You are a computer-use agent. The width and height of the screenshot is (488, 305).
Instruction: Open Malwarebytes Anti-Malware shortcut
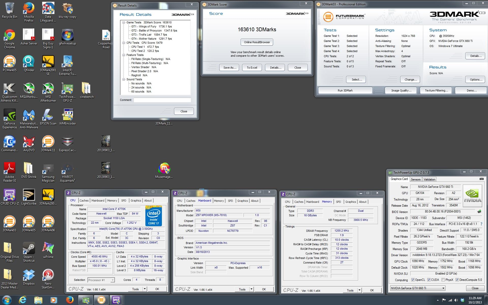click(x=29, y=119)
